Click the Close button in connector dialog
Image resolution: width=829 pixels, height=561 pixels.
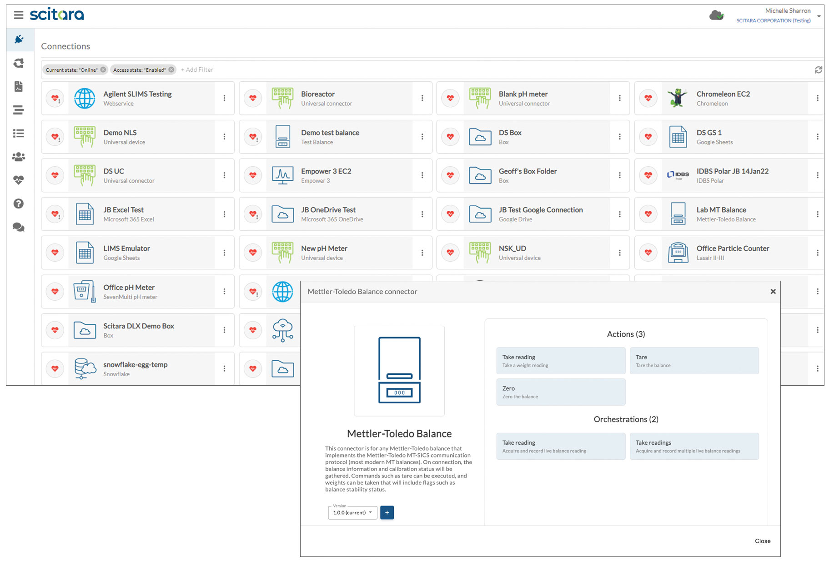[763, 541]
